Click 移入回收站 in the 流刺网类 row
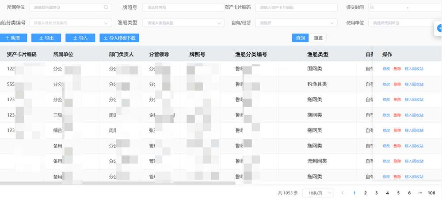The height and width of the screenshot is (199, 442). click(414, 161)
